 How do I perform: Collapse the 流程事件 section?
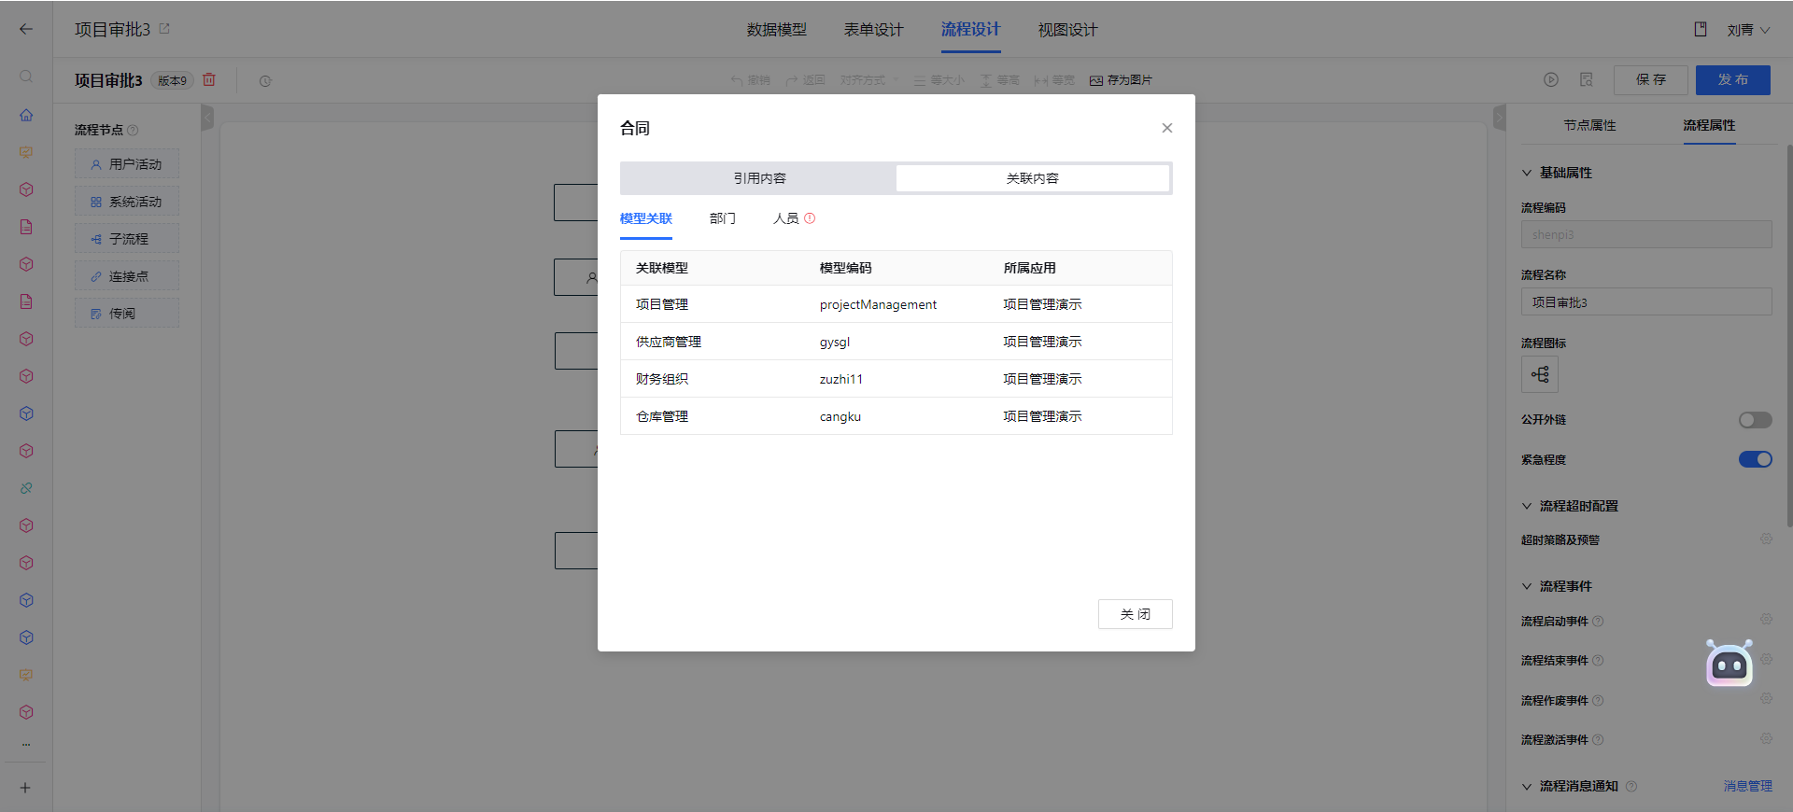click(x=1527, y=586)
